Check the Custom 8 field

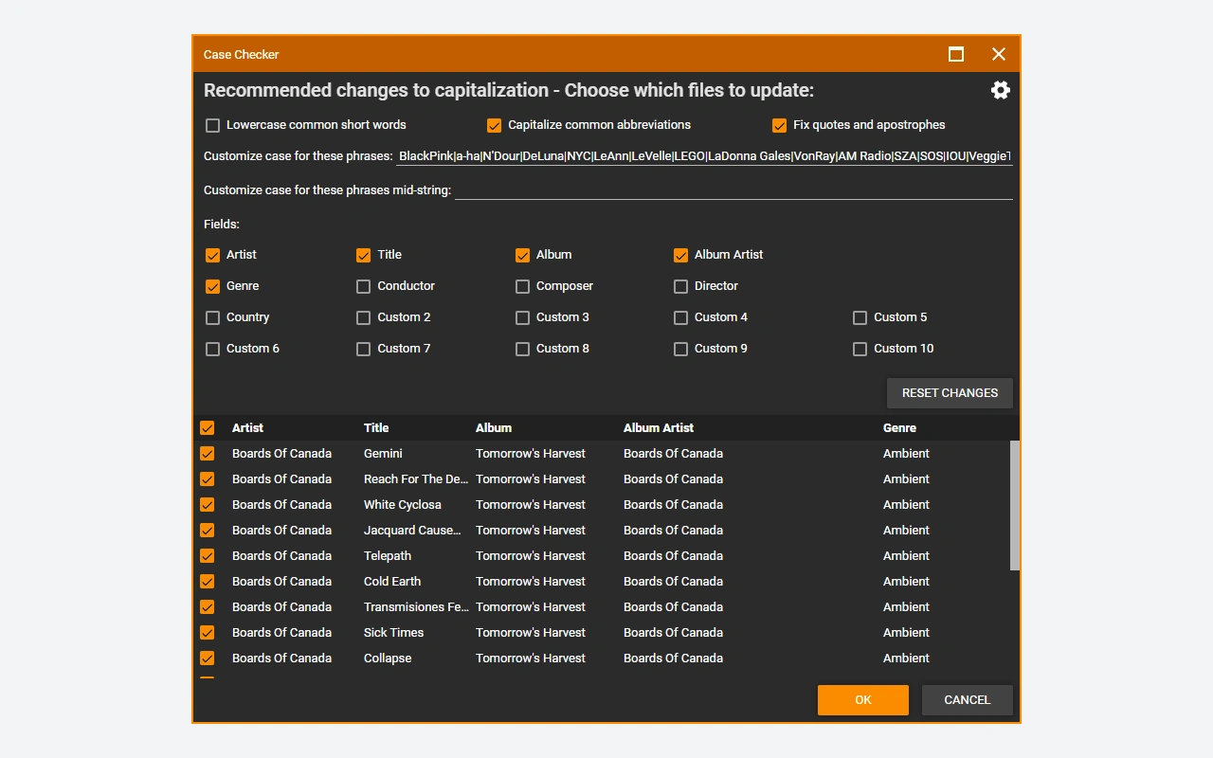click(x=522, y=349)
